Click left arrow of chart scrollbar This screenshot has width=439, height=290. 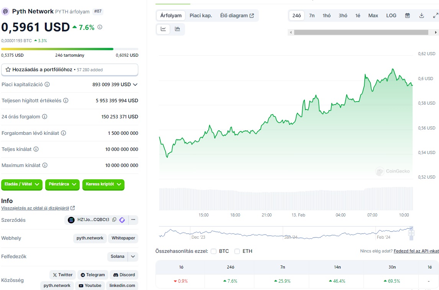point(291,33)
